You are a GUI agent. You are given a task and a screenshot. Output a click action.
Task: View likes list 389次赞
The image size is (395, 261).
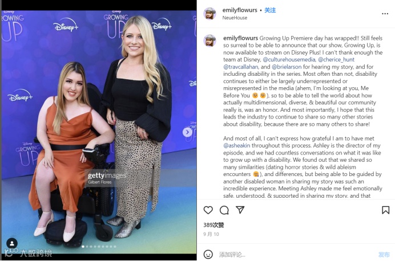coord(213,225)
